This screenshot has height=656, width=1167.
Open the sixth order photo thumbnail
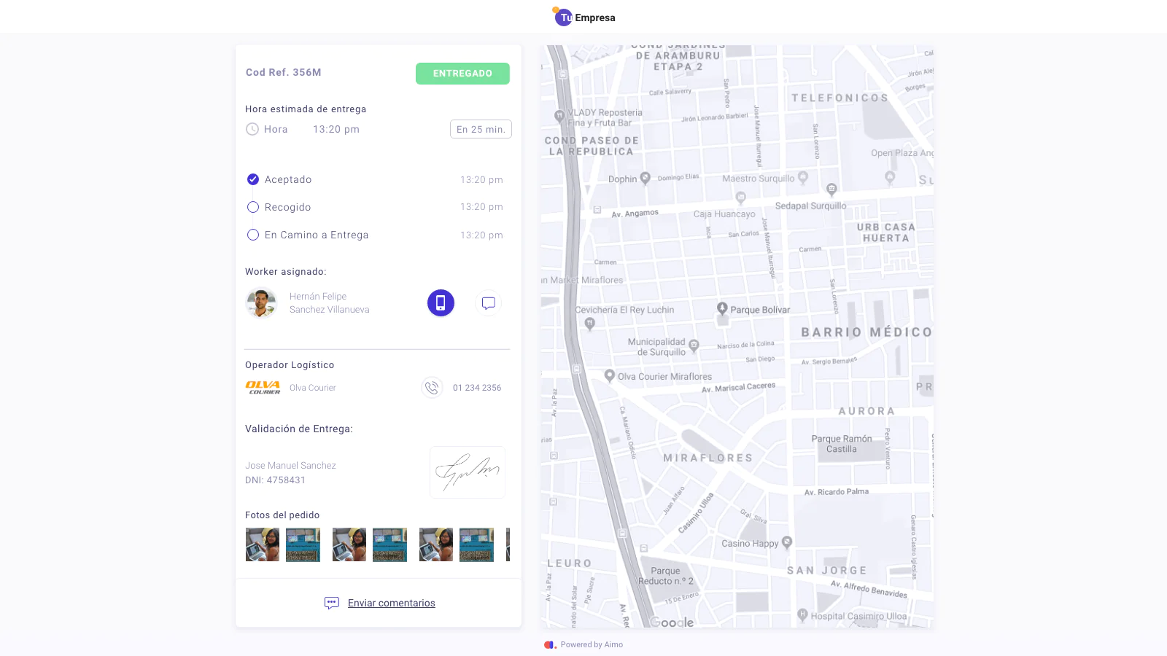[x=476, y=544]
